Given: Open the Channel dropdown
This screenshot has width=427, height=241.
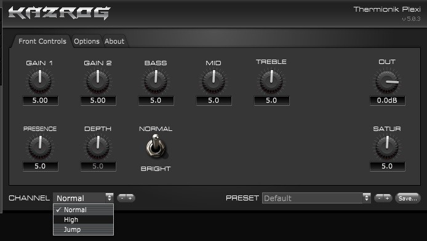Looking at the screenshot, I should (83, 198).
